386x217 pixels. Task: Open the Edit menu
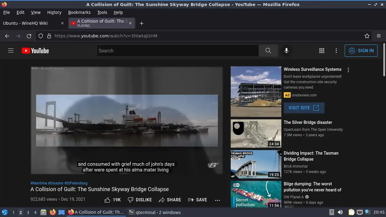coord(21,12)
